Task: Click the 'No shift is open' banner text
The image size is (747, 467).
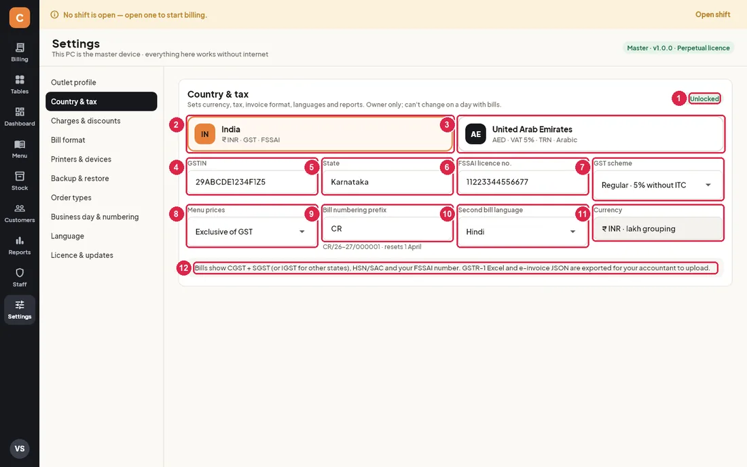Action: point(135,15)
